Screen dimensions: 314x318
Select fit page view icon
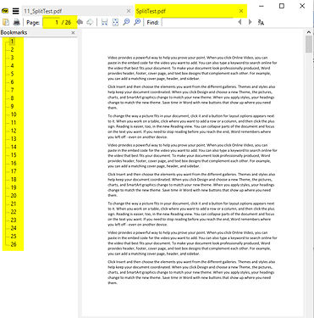pyautogui.click(x=115, y=22)
